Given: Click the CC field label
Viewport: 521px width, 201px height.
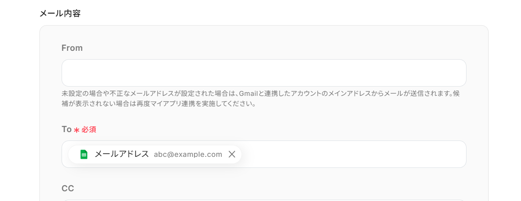Looking at the screenshot, I should point(68,188).
